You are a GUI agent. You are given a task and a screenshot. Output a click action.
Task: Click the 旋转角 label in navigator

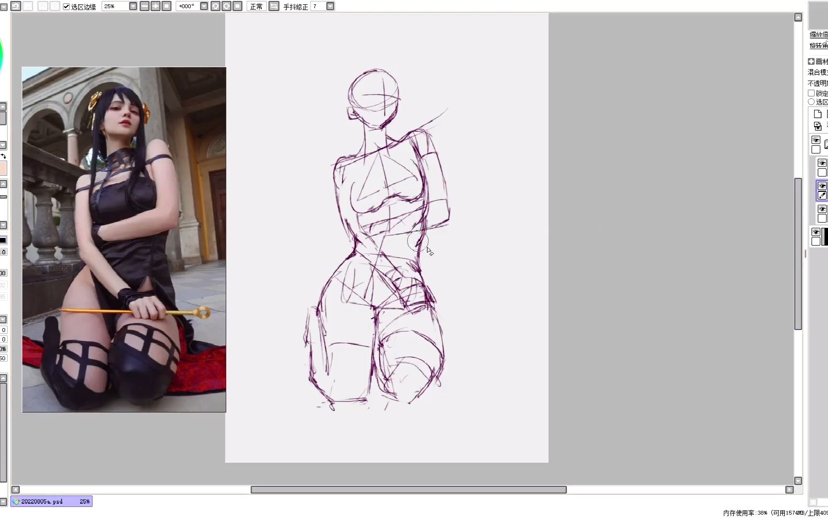pyautogui.click(x=819, y=46)
